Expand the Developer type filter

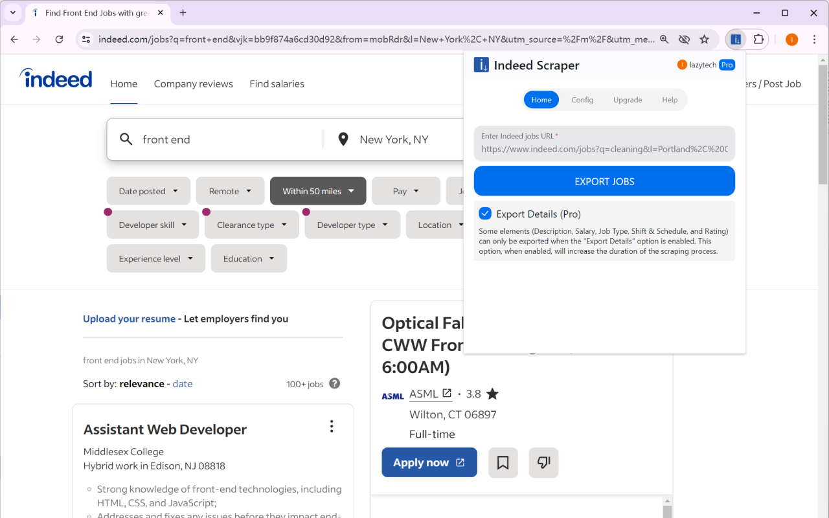coord(352,225)
